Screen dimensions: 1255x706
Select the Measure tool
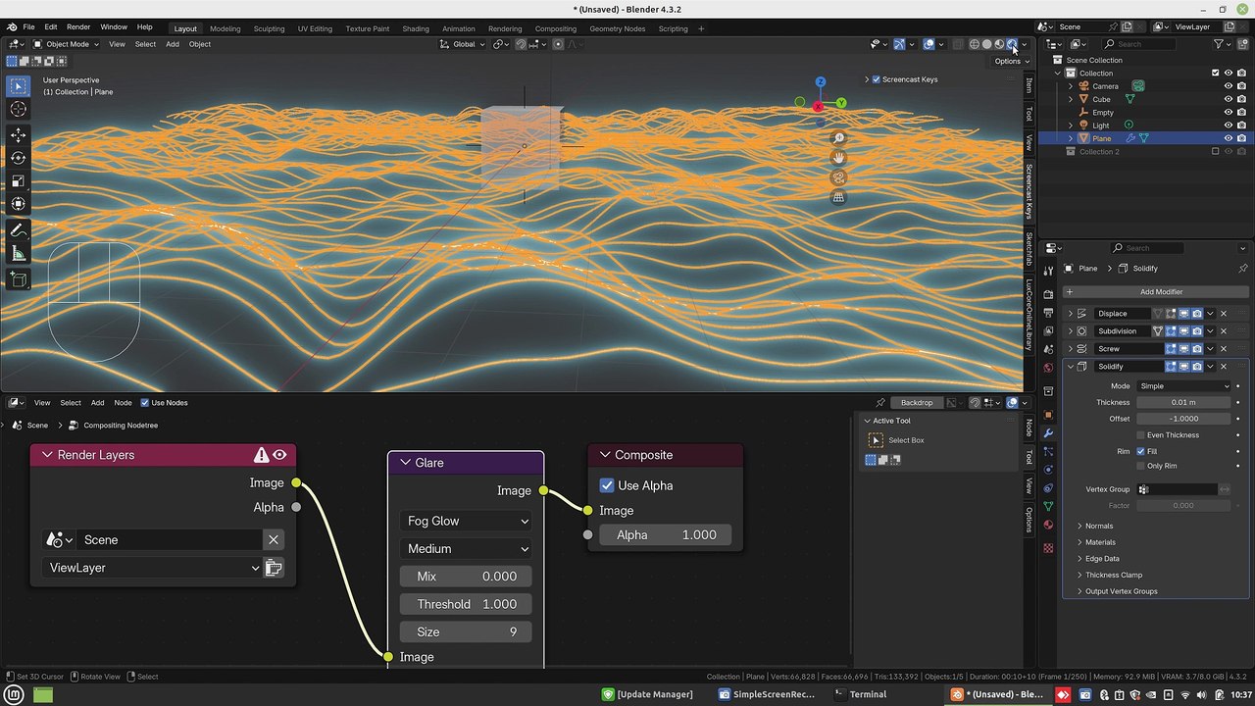click(x=18, y=255)
